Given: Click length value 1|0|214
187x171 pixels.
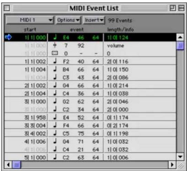Looking at the screenshot, I should click(x=117, y=85).
